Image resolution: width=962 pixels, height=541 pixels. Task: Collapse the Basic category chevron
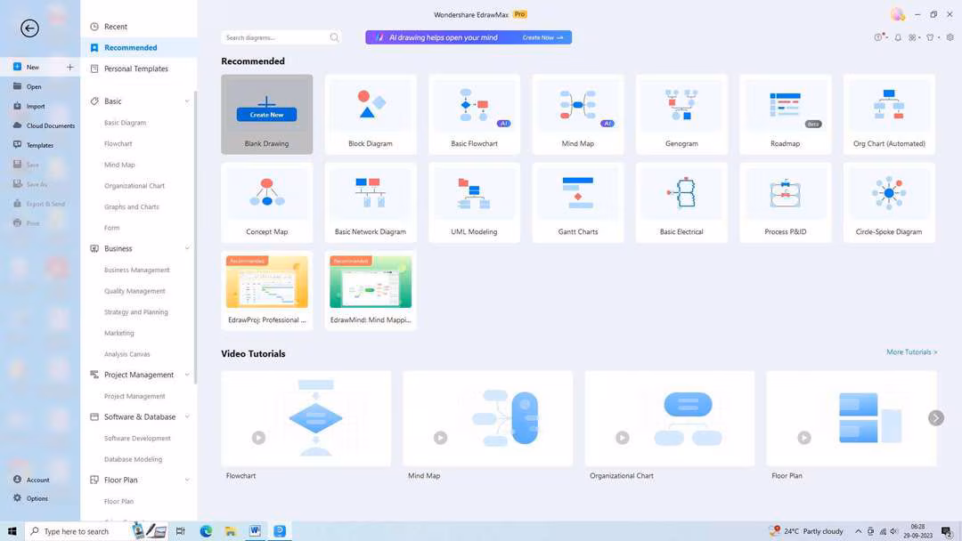click(187, 101)
